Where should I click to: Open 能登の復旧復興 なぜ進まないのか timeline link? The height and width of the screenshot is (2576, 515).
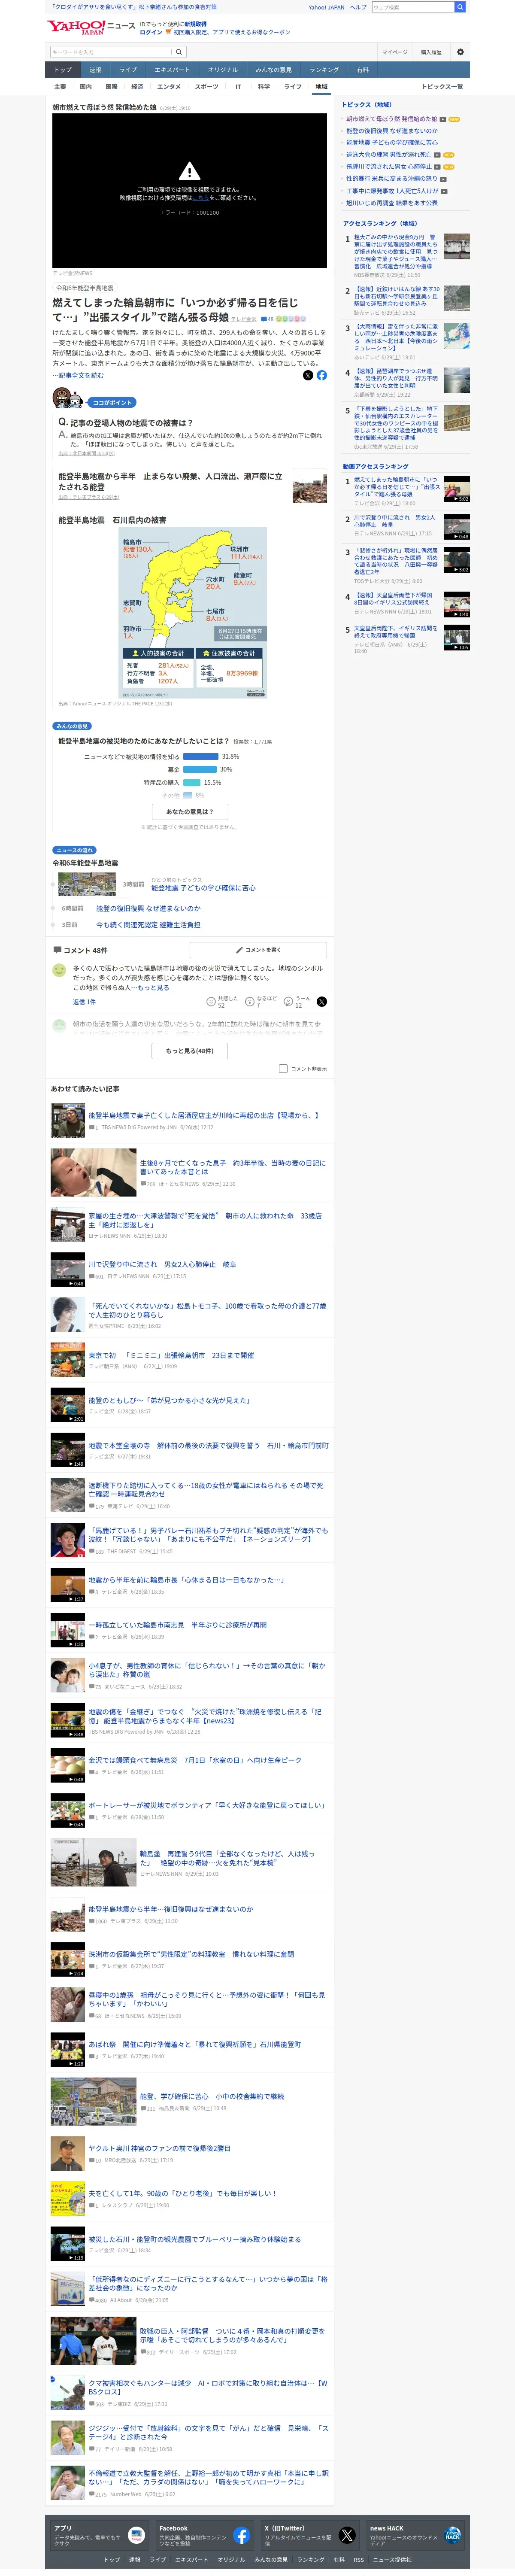pyautogui.click(x=148, y=908)
